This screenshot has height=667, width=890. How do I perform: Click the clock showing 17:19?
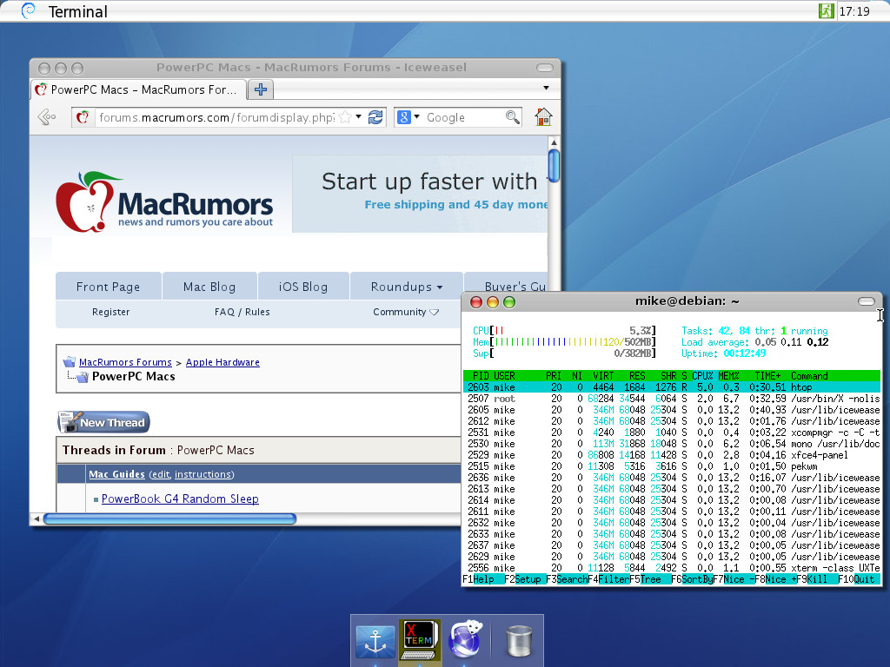pyautogui.click(x=854, y=11)
